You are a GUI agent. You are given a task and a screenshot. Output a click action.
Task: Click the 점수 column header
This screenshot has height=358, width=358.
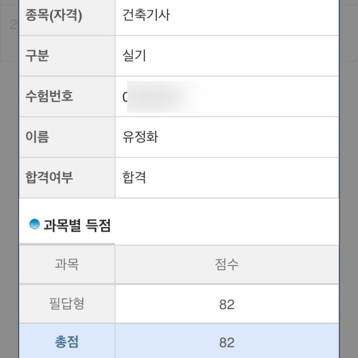pos(226,264)
